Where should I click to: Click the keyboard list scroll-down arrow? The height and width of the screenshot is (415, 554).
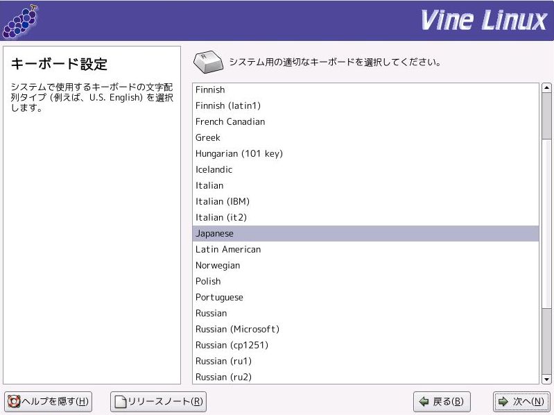[x=546, y=380]
